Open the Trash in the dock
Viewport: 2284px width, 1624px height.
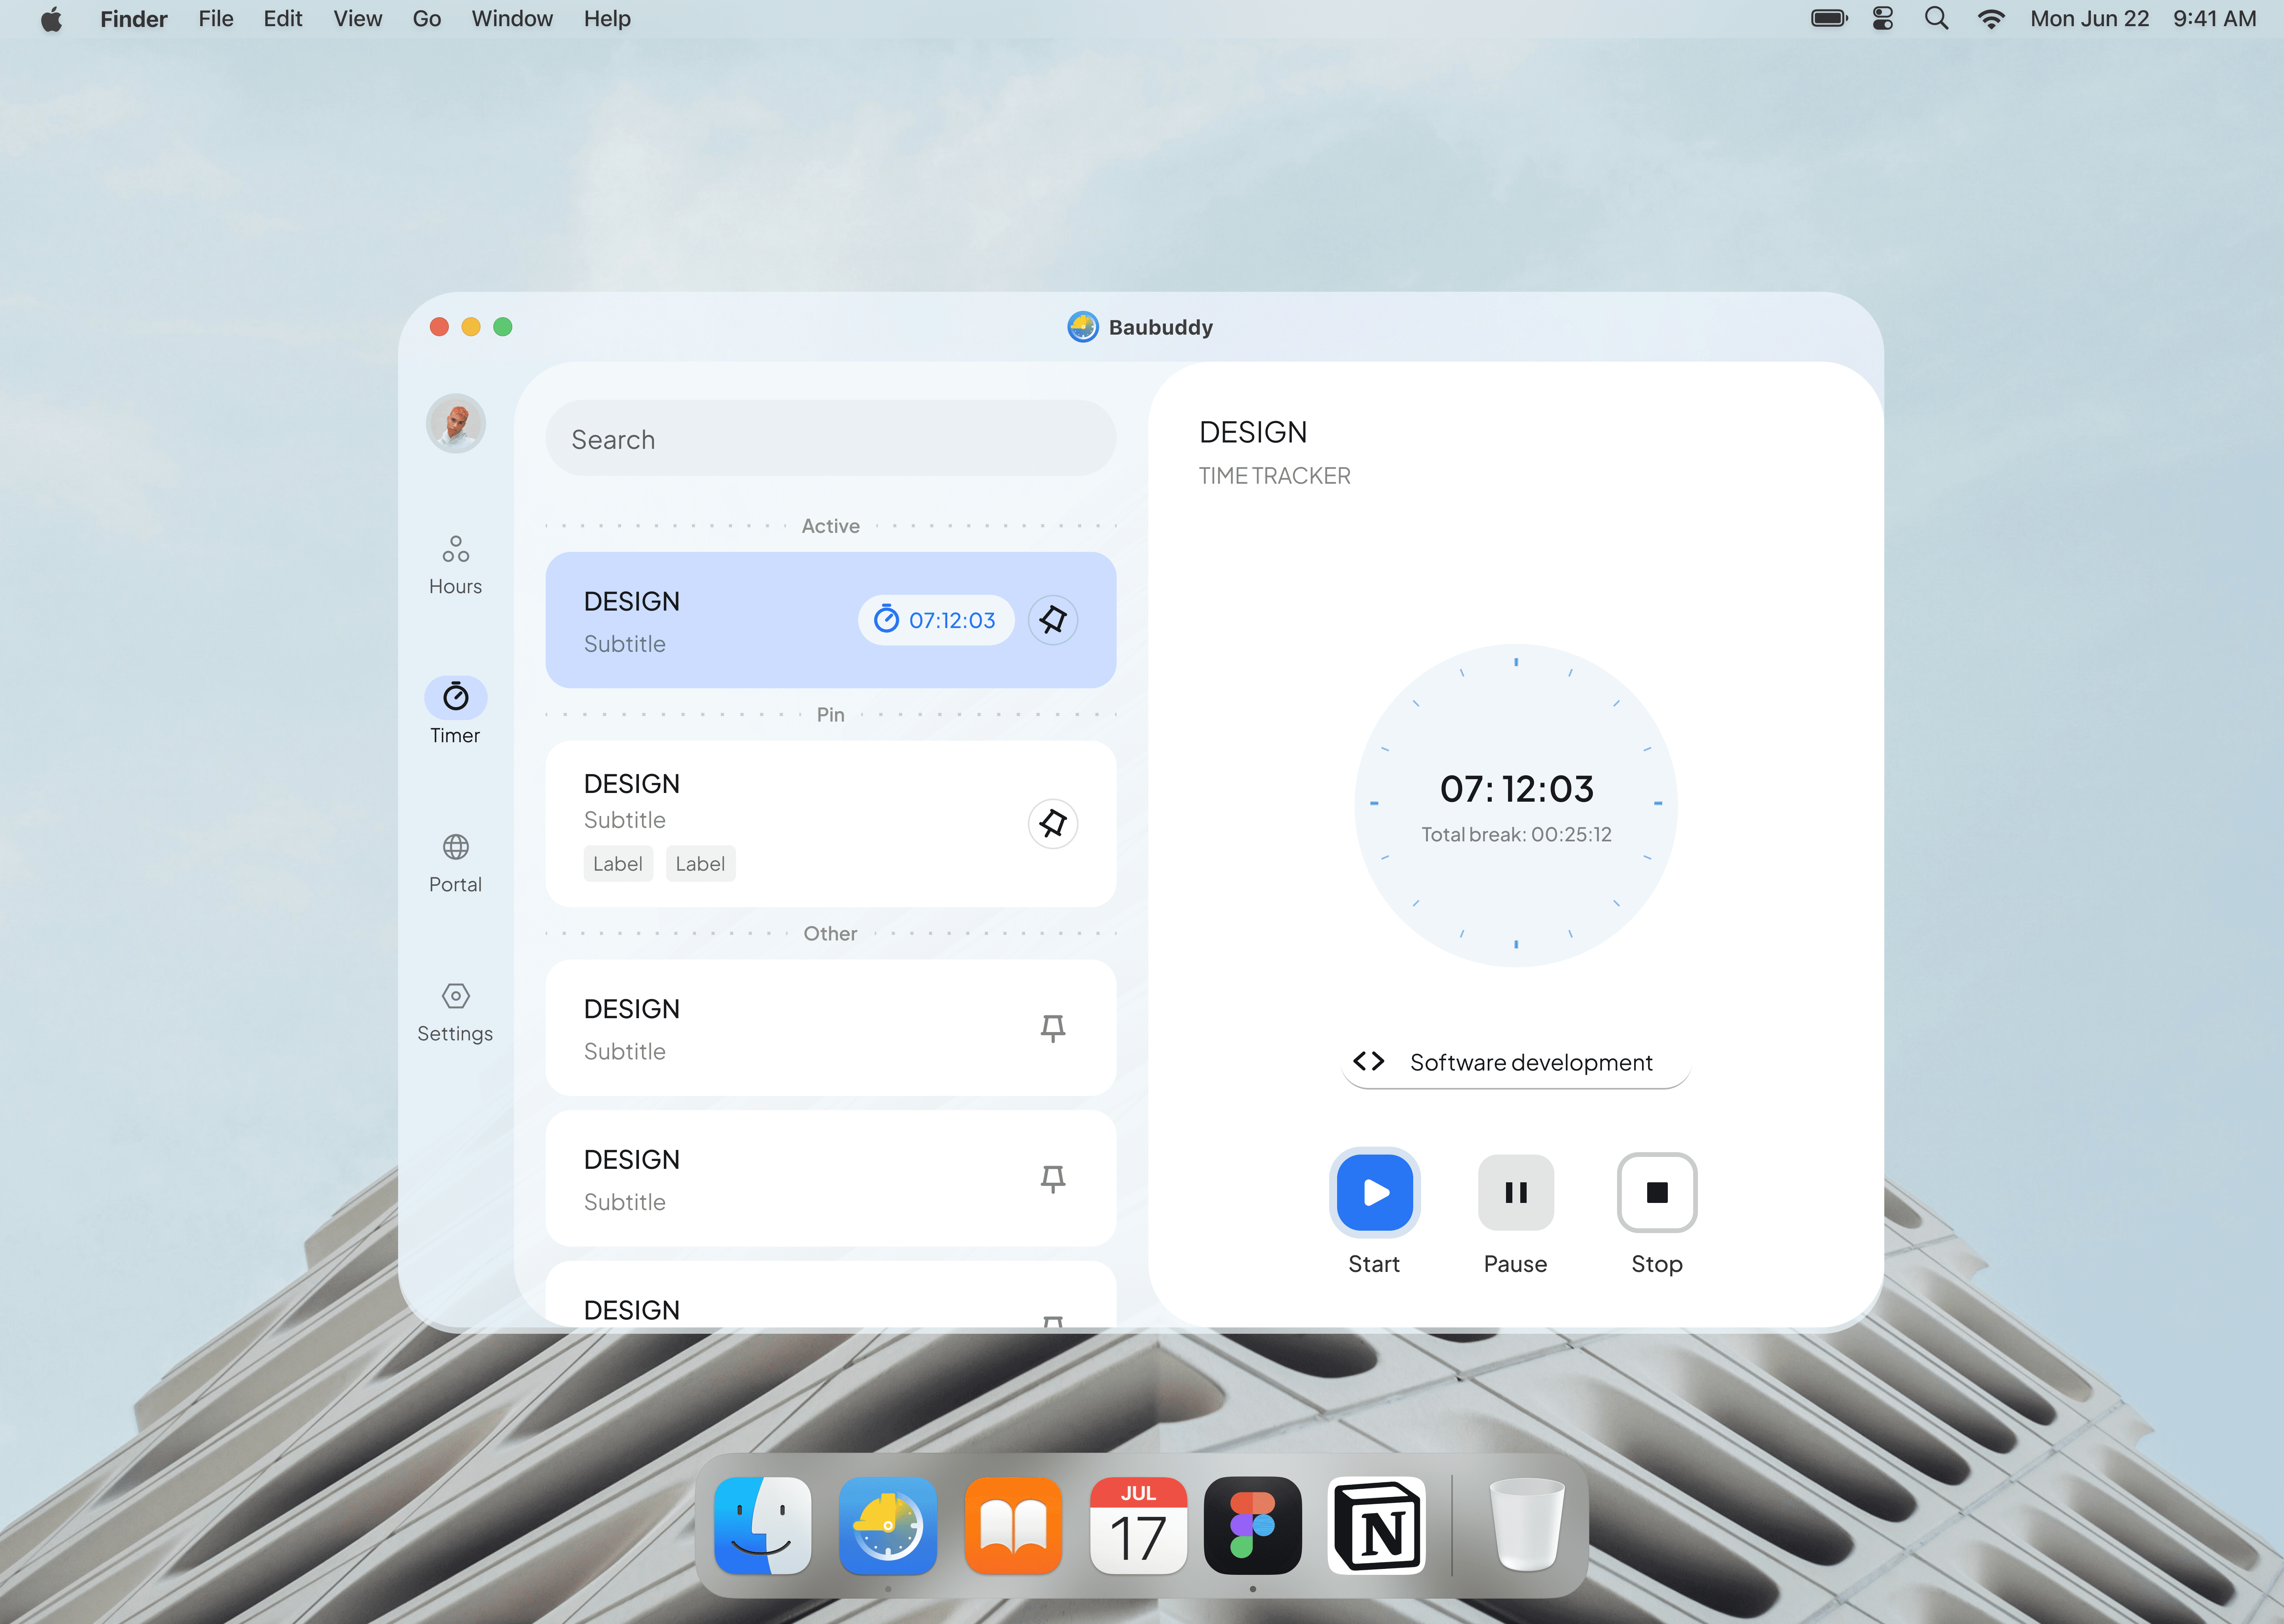tap(1527, 1525)
